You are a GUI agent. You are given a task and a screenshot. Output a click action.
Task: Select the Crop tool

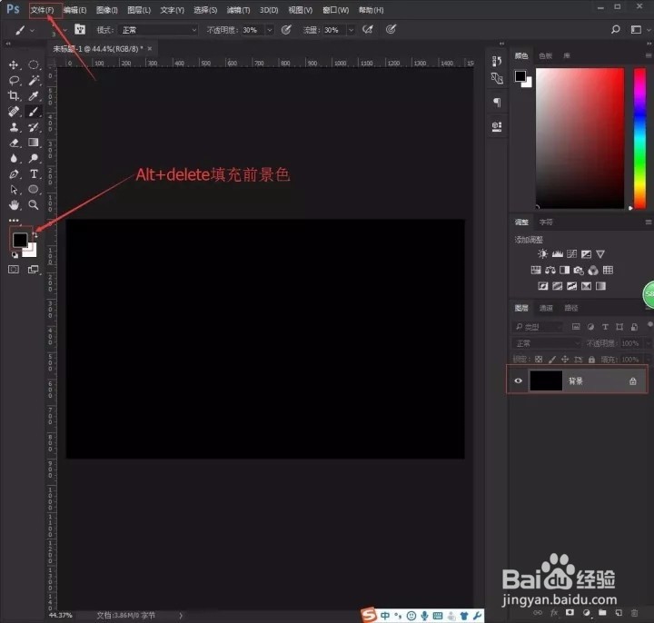(x=14, y=95)
